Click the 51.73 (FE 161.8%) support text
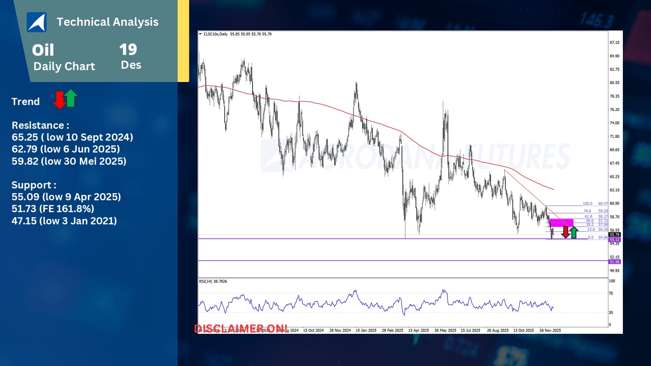 coord(53,209)
